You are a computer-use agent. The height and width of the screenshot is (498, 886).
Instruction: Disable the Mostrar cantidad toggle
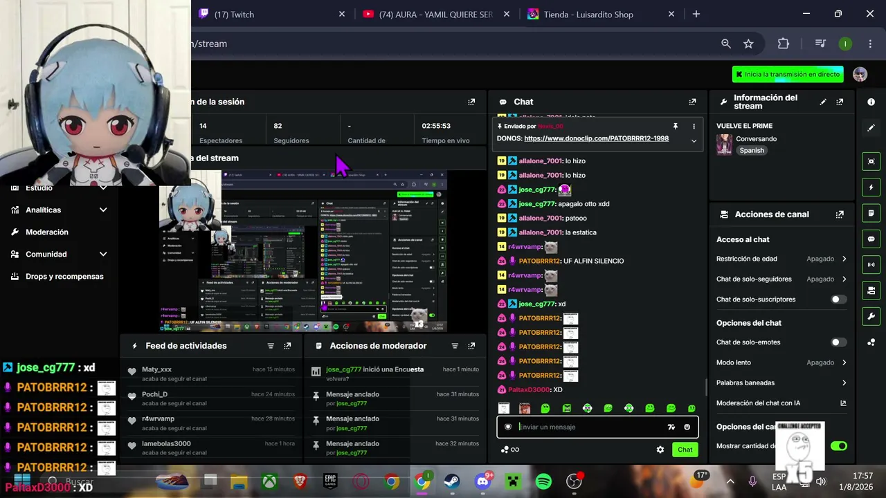click(838, 446)
